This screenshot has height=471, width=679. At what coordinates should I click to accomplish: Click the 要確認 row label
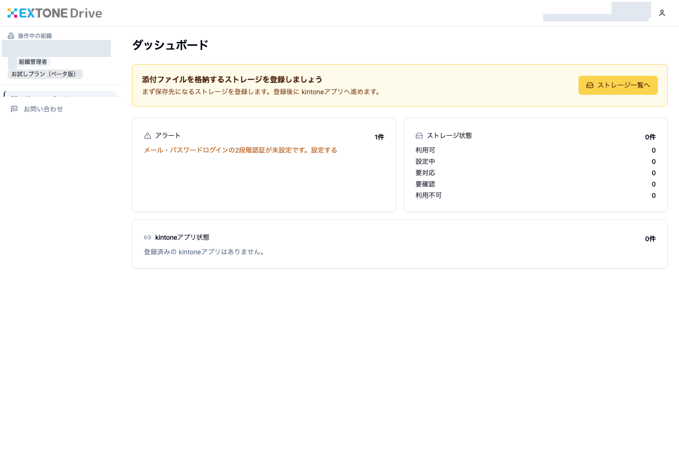tap(425, 184)
